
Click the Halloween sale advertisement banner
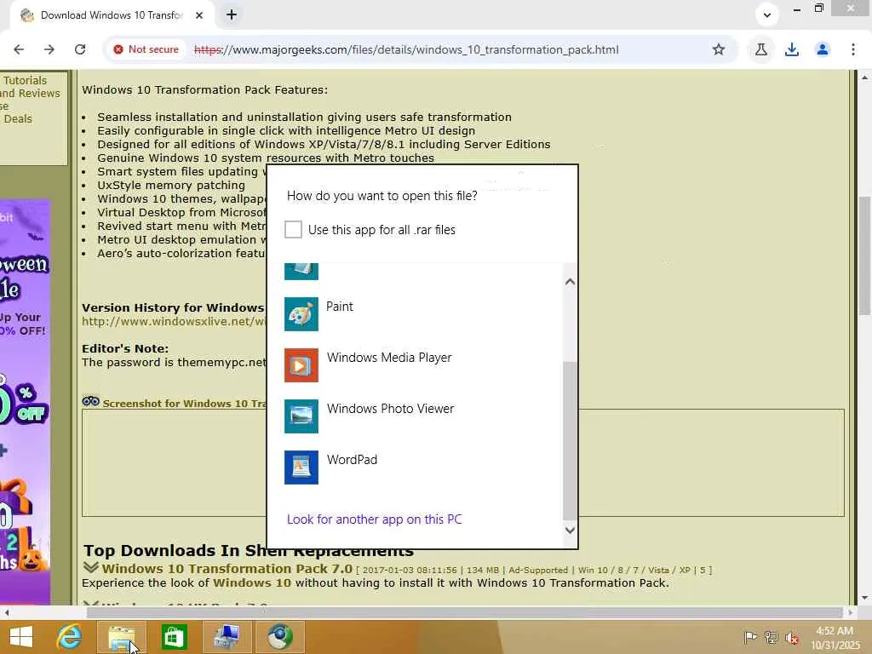(25, 402)
